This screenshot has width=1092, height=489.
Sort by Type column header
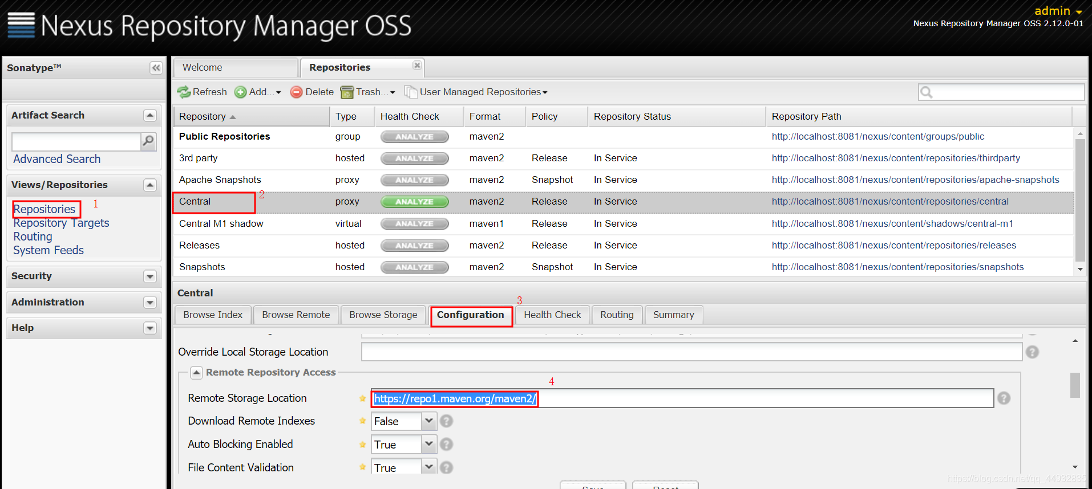(x=352, y=116)
